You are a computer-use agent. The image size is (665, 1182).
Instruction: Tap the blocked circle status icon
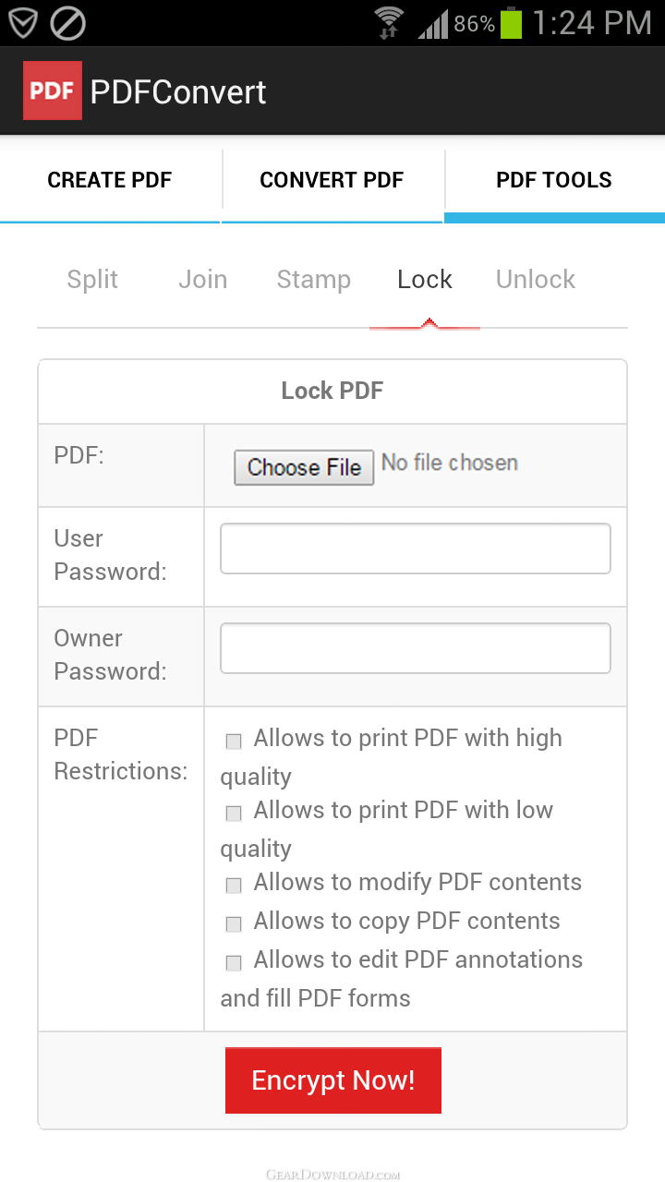click(x=67, y=23)
